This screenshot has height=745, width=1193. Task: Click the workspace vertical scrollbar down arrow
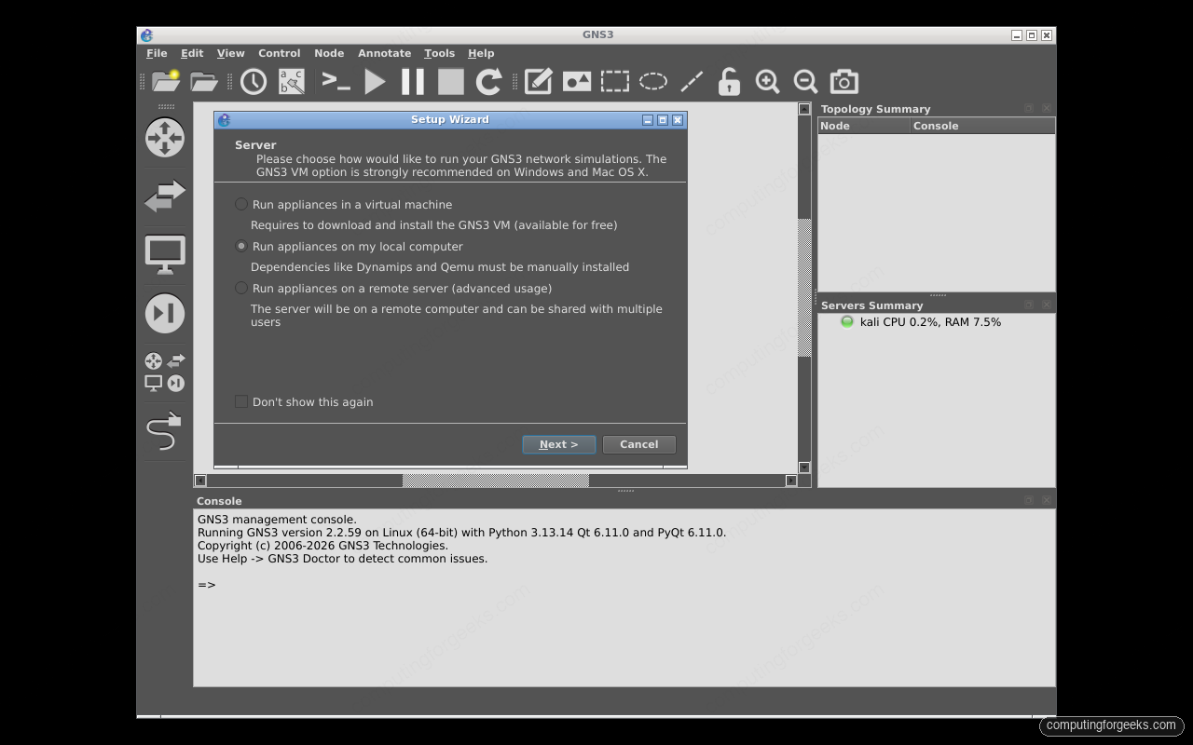[804, 467]
